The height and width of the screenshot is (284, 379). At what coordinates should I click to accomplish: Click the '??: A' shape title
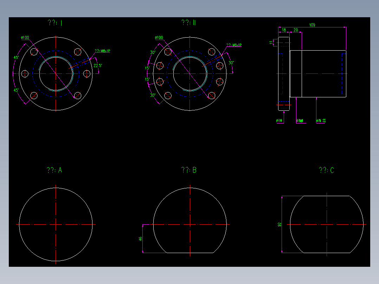point(54,170)
